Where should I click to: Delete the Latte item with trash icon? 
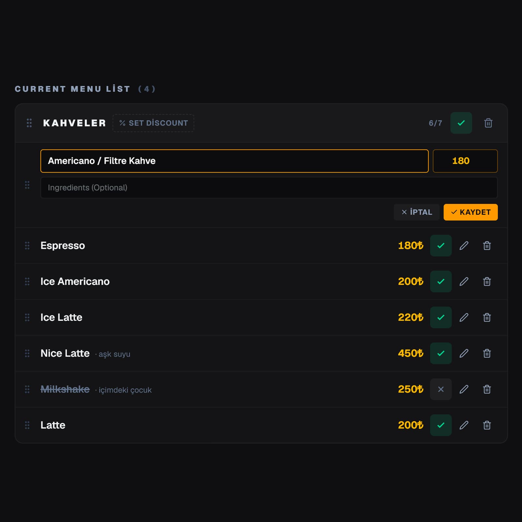tap(487, 425)
